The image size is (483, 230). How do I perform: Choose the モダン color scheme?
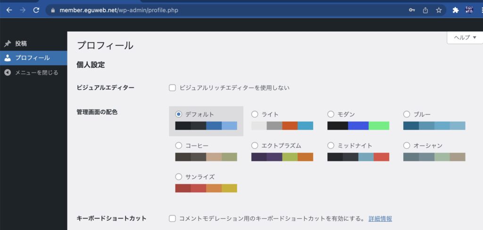[331, 114]
